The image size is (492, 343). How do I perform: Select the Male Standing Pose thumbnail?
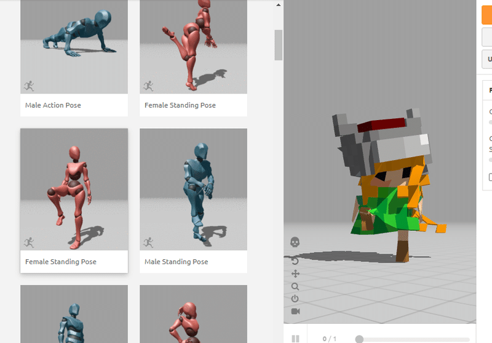point(193,190)
